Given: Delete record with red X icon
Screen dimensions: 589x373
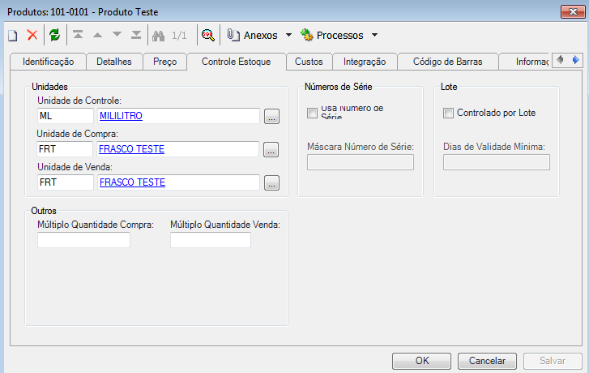Looking at the screenshot, I should tap(32, 35).
